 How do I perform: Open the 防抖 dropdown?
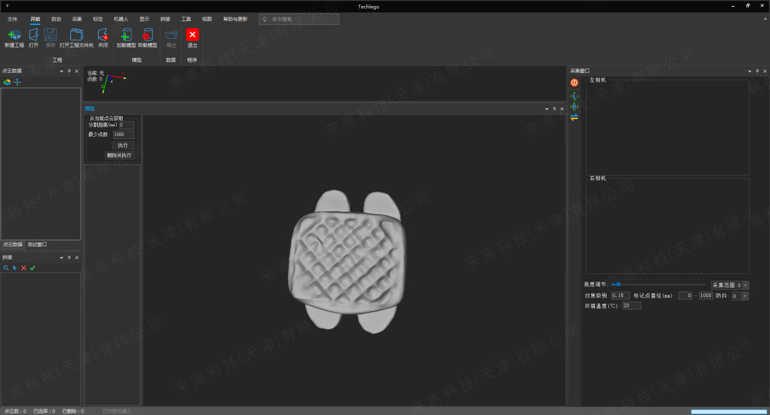(746, 296)
